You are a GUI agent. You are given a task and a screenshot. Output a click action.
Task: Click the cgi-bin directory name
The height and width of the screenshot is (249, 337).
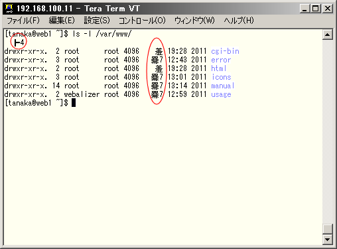point(225,51)
